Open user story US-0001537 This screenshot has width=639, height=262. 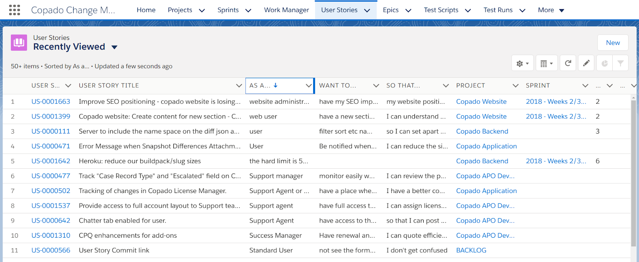coord(51,206)
